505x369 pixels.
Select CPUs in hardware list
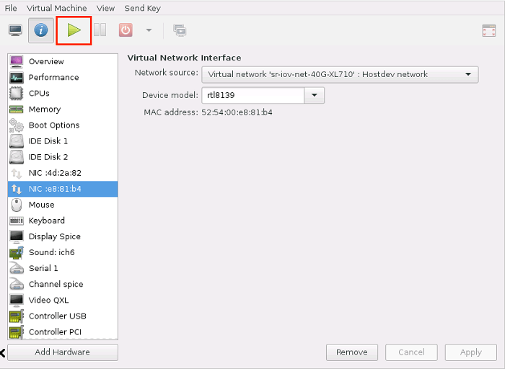point(63,93)
